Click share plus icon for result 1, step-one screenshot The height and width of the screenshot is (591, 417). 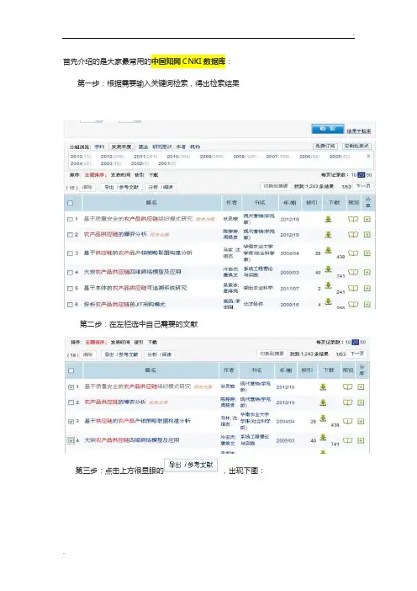[x=367, y=219]
